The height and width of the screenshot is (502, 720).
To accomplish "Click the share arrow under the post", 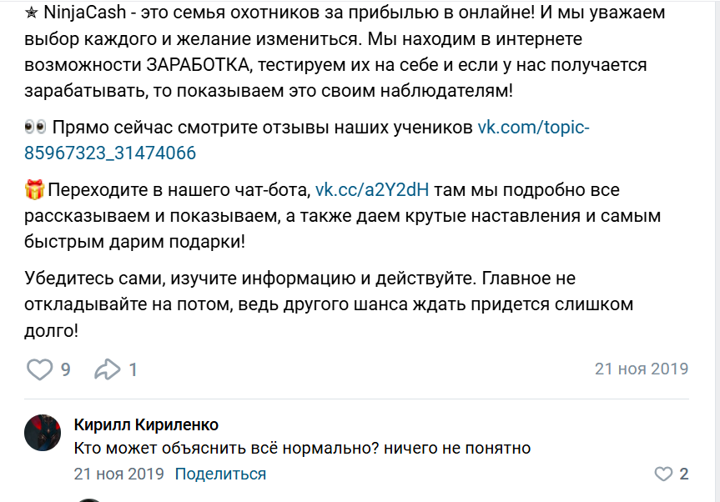I will point(108,369).
